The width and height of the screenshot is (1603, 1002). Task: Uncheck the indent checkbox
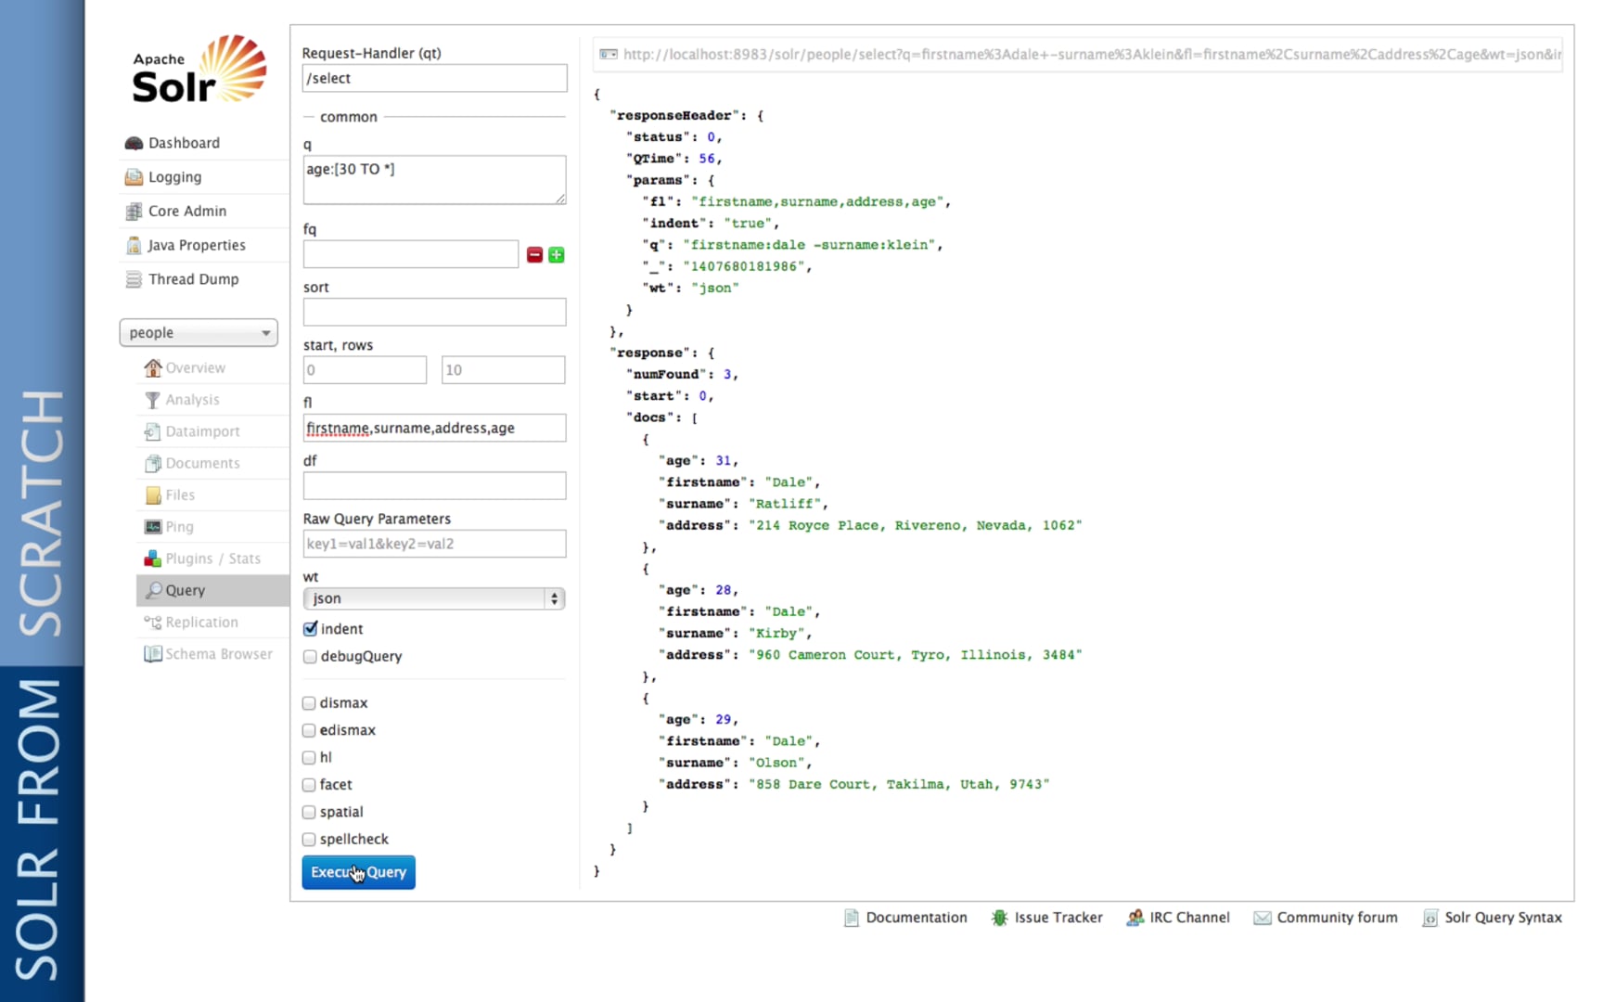(311, 629)
